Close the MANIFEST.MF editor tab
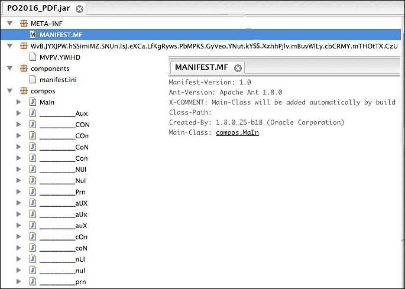 pos(238,68)
